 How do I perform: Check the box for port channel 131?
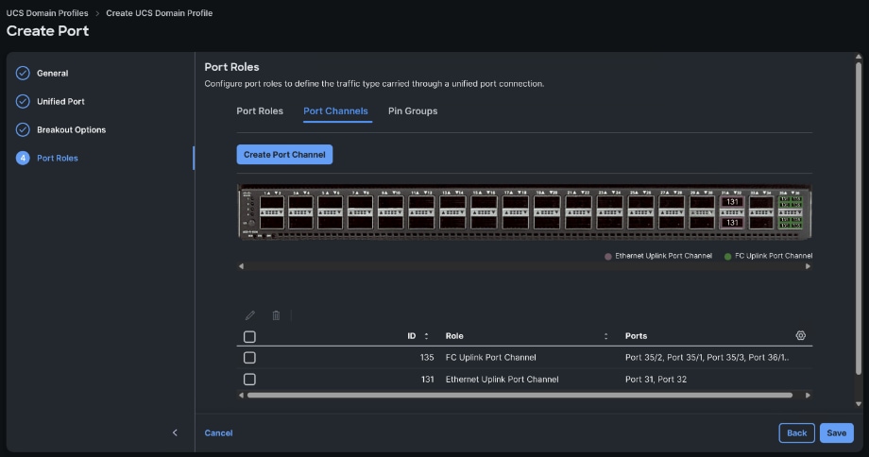pos(249,379)
